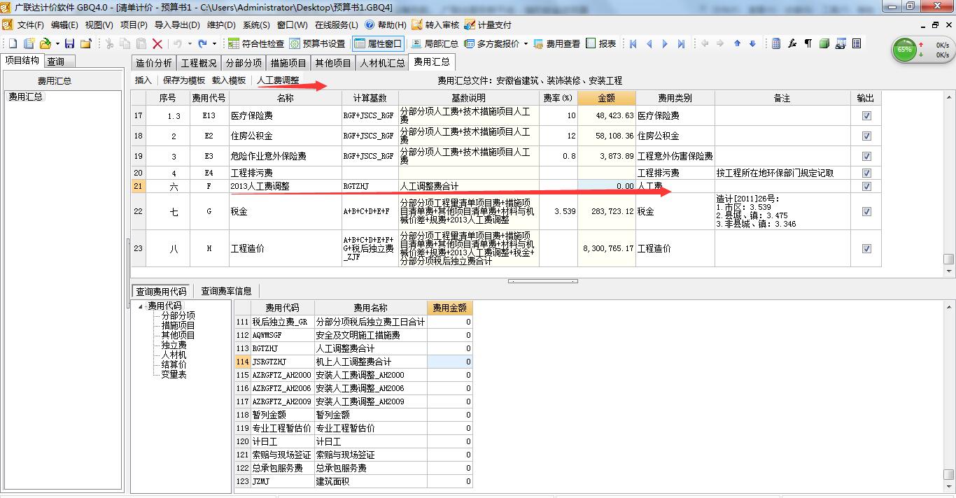Click the paragraph mark icon

click(808, 43)
